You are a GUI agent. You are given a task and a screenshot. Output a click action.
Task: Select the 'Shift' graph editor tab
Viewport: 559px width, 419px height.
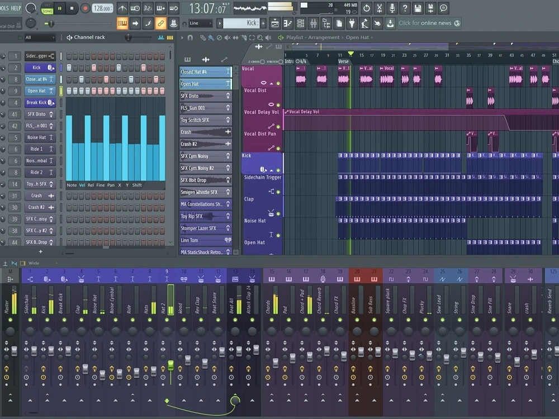[x=137, y=185]
